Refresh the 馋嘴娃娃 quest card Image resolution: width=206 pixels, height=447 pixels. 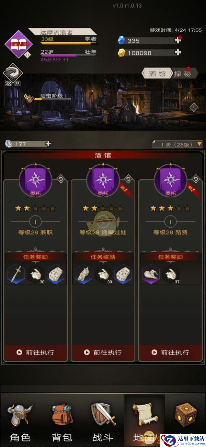[128, 179]
